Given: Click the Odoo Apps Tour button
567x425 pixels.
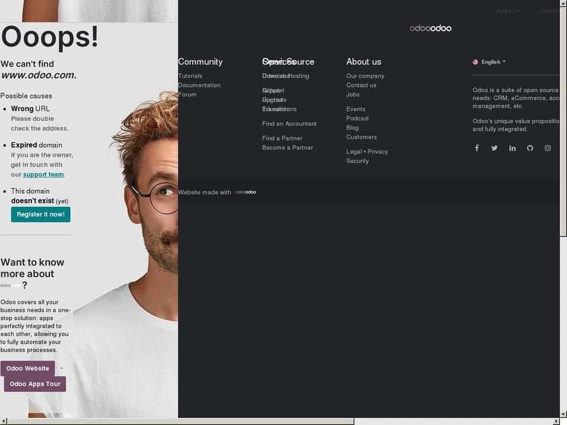Looking at the screenshot, I should click(x=35, y=384).
